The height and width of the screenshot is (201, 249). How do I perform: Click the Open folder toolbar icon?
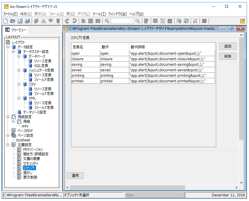tap(13, 21)
